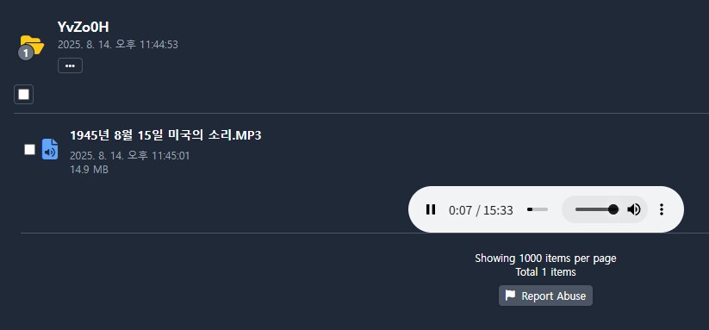Click the yellow open-folder icon
The width and height of the screenshot is (709, 330).
[x=33, y=44]
